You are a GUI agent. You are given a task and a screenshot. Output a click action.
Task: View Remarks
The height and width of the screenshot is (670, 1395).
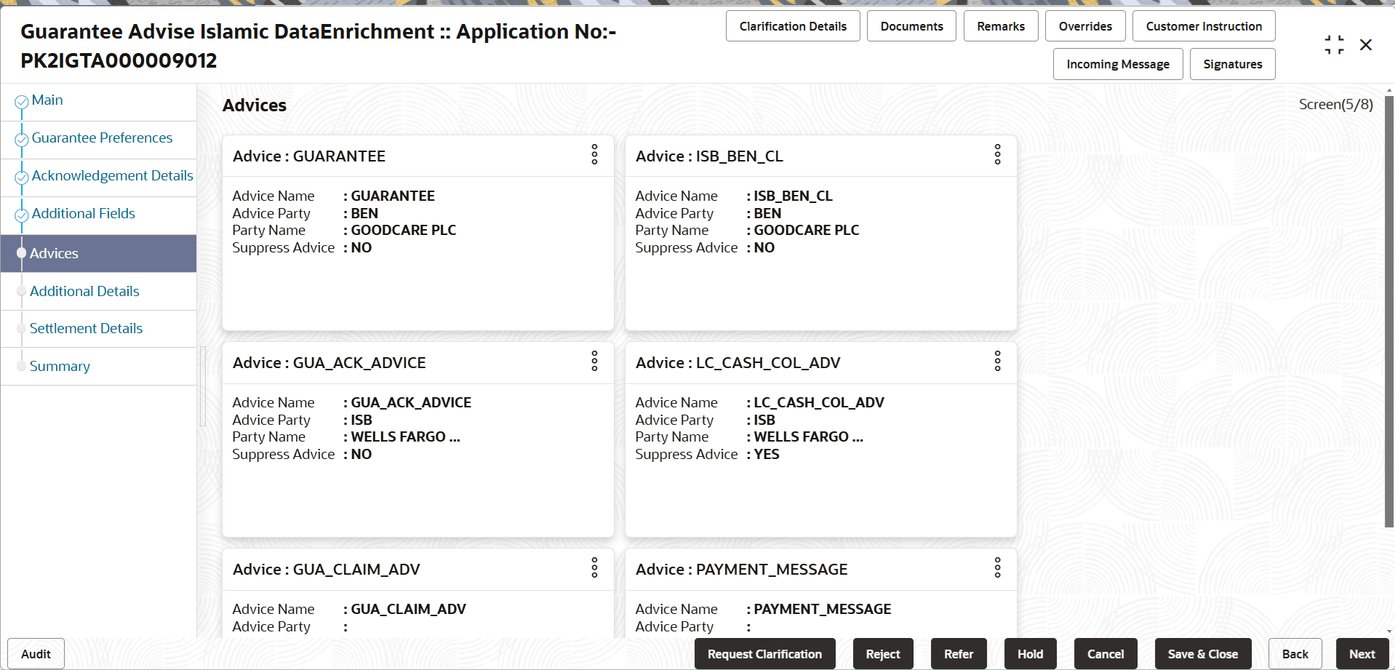coord(1001,26)
